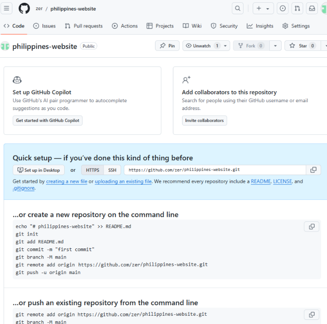The width and height of the screenshot is (327, 324).
Task: Open the notifications inbox icon
Action: pyautogui.click(x=312, y=8)
